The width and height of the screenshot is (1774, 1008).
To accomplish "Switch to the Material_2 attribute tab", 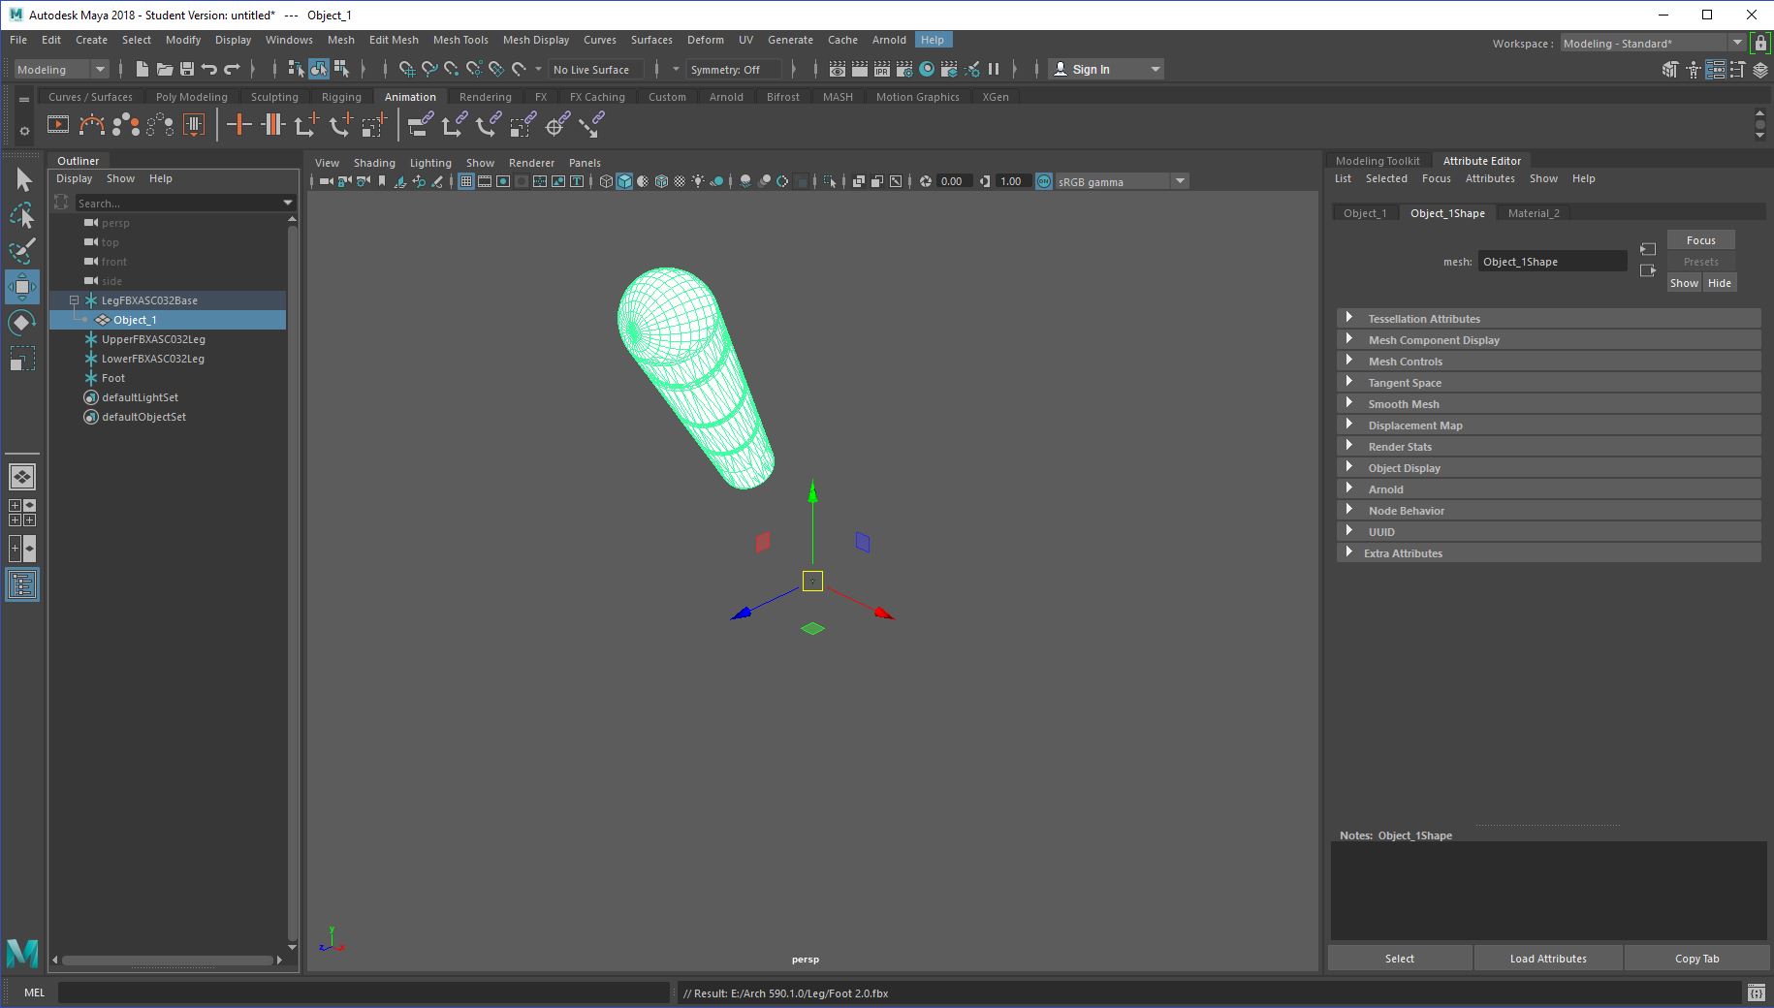I will point(1534,213).
